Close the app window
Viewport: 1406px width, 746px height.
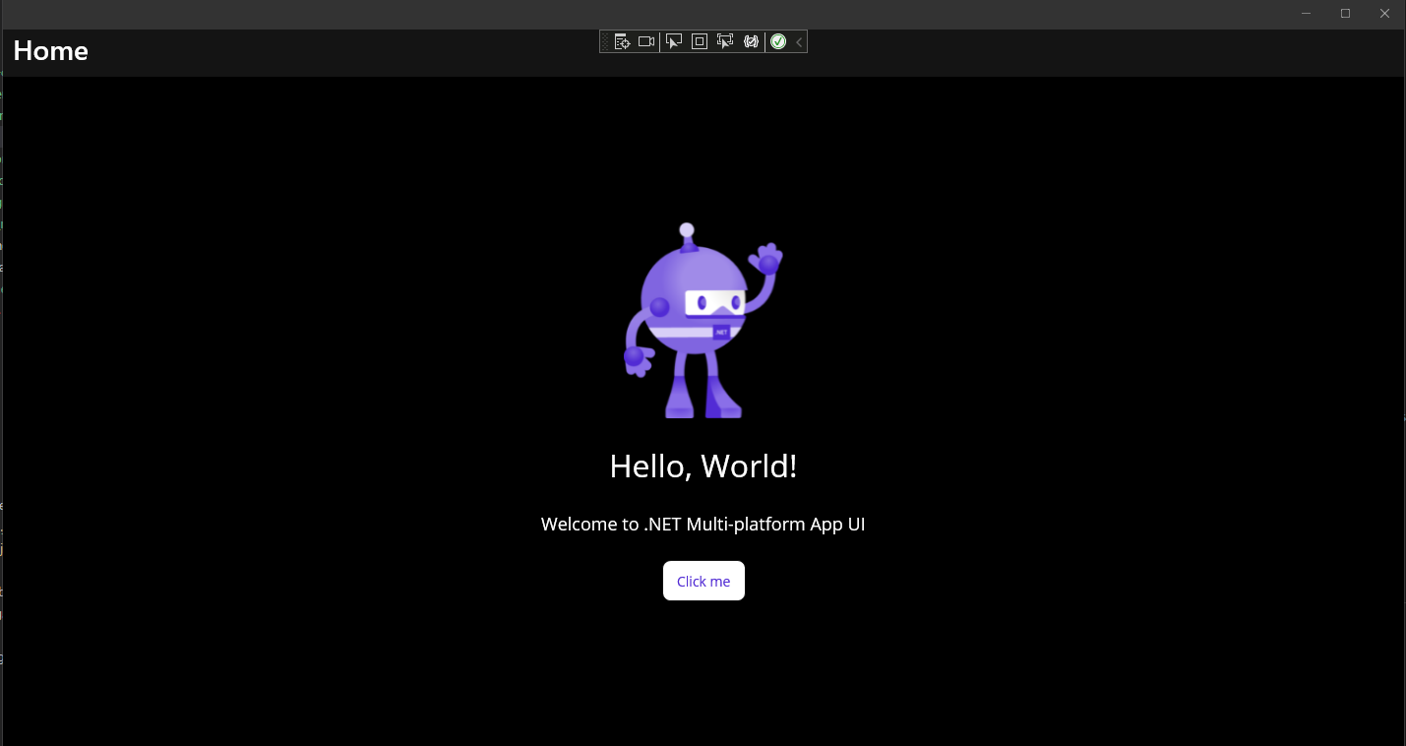pos(1384,14)
